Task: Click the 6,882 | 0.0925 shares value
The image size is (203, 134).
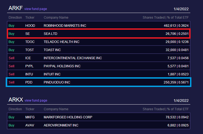Action: (x=178, y=125)
